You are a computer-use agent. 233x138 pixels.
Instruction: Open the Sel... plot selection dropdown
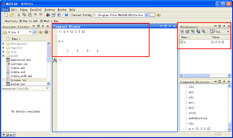click(228, 32)
